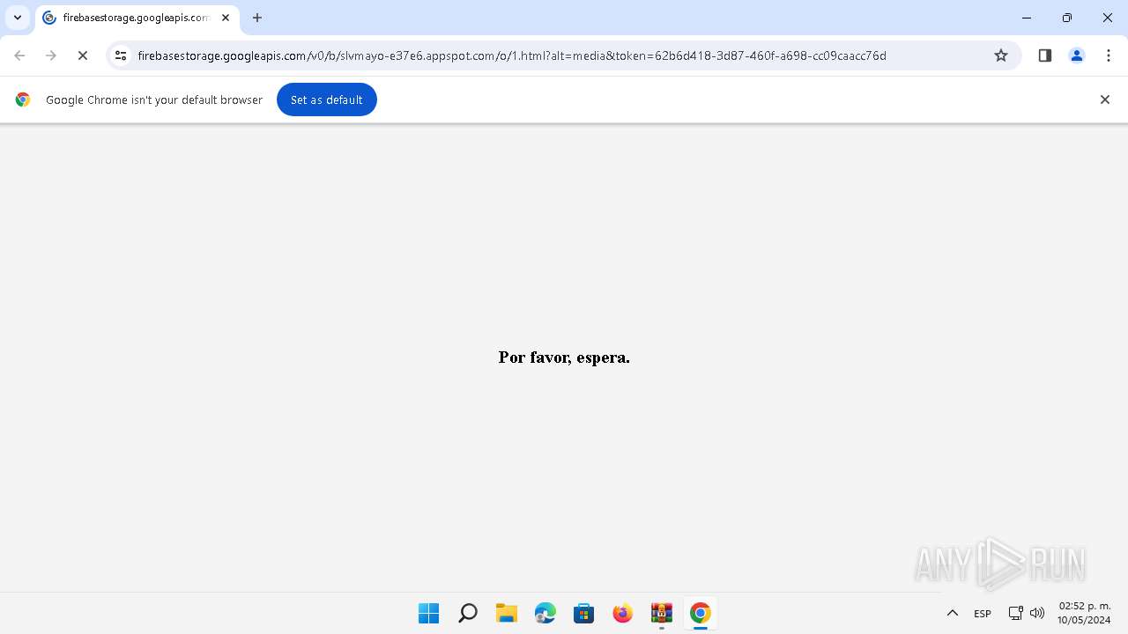
Task: Open WinRAR from taskbar
Action: [x=662, y=613]
